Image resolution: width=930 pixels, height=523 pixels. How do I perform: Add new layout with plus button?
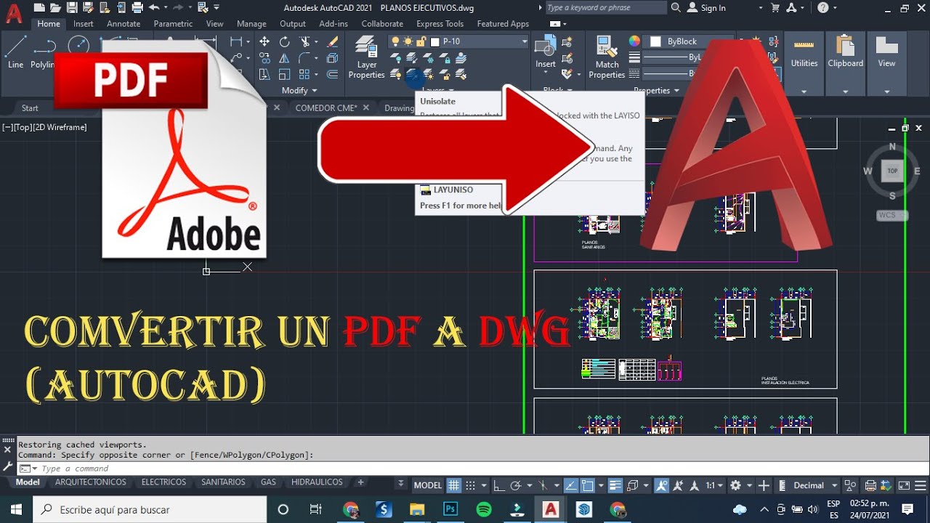360,482
